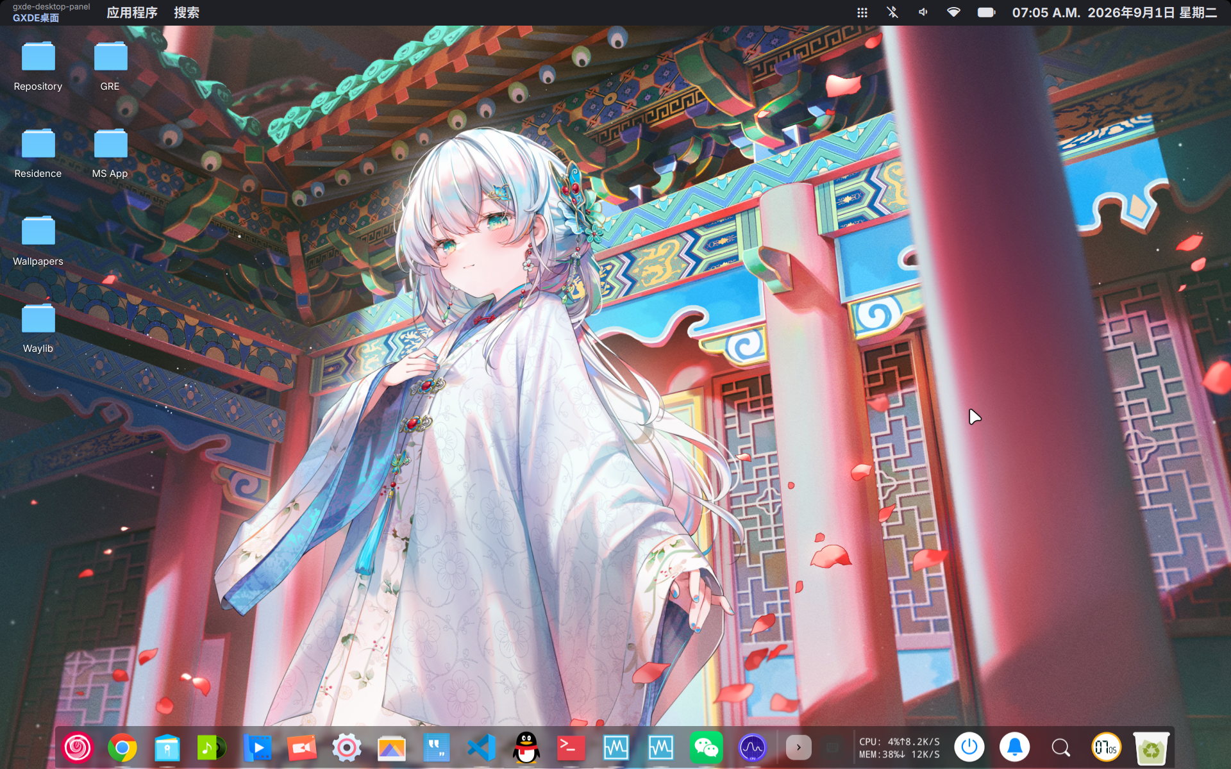
Task: Open the purple CPU waveform app
Action: coord(753,747)
